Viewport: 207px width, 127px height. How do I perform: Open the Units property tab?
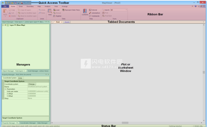click(20, 78)
